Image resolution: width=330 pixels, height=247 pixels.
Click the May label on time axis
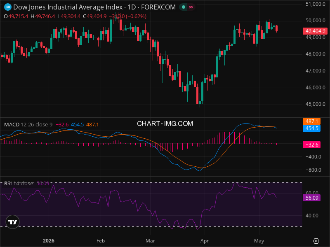tap(259, 241)
